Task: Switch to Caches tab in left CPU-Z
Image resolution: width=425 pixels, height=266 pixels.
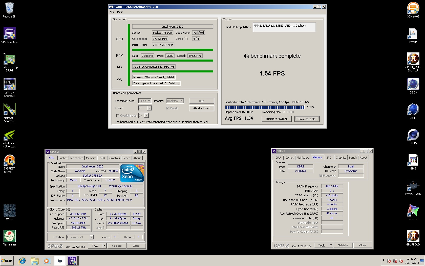Action: pos(63,158)
